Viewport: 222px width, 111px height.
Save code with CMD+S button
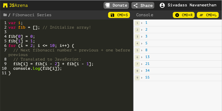point(119,15)
